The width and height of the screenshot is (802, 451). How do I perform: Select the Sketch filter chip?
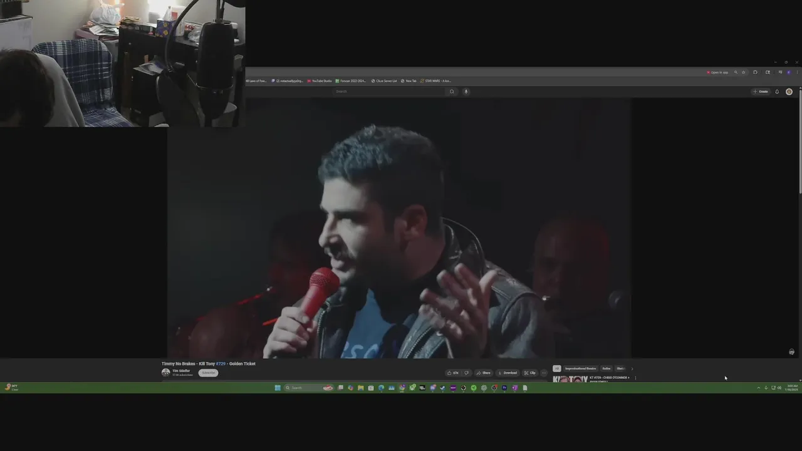tap(620, 368)
